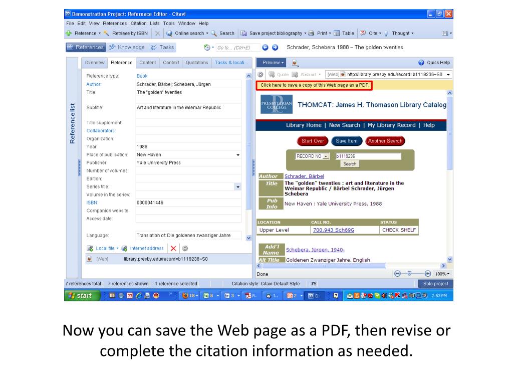
Task: Open the File menu
Action: (70, 23)
